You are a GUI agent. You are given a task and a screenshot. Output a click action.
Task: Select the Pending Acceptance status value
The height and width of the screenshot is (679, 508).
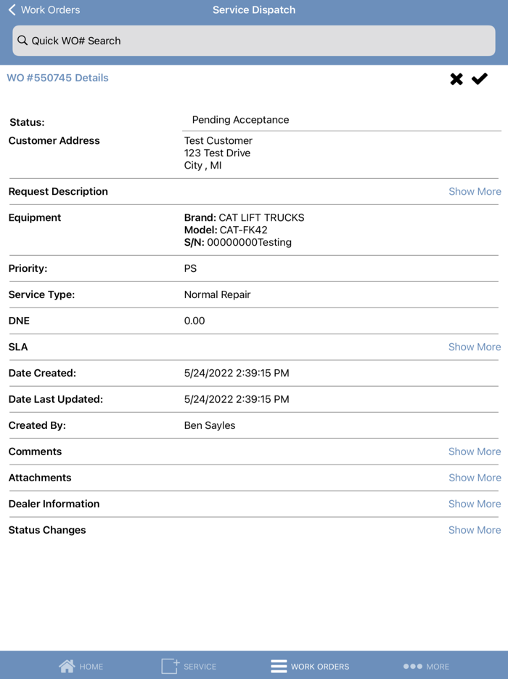point(239,119)
